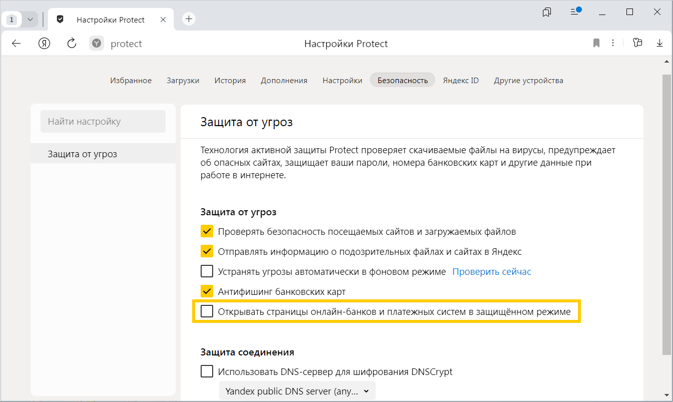The height and width of the screenshot is (402, 673).
Task: Reload the page with the refresh icon
Action: pos(72,44)
